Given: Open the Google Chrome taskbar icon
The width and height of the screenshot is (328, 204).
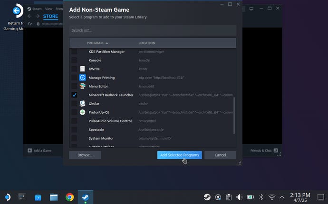Looking at the screenshot, I should pyautogui.click(x=70, y=197).
